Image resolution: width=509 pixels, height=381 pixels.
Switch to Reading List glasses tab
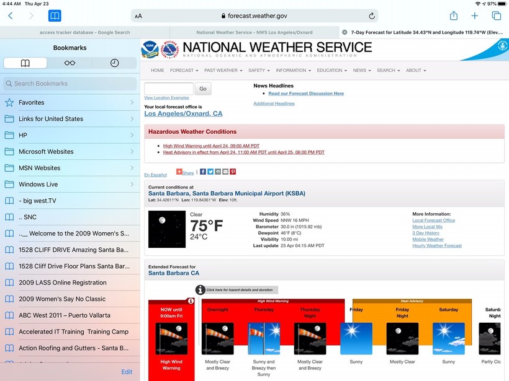70,63
